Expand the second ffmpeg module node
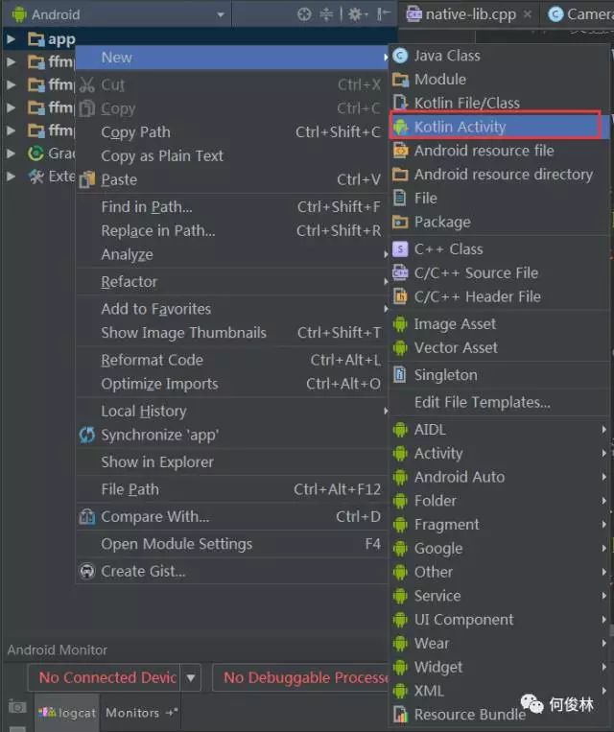 (11, 84)
